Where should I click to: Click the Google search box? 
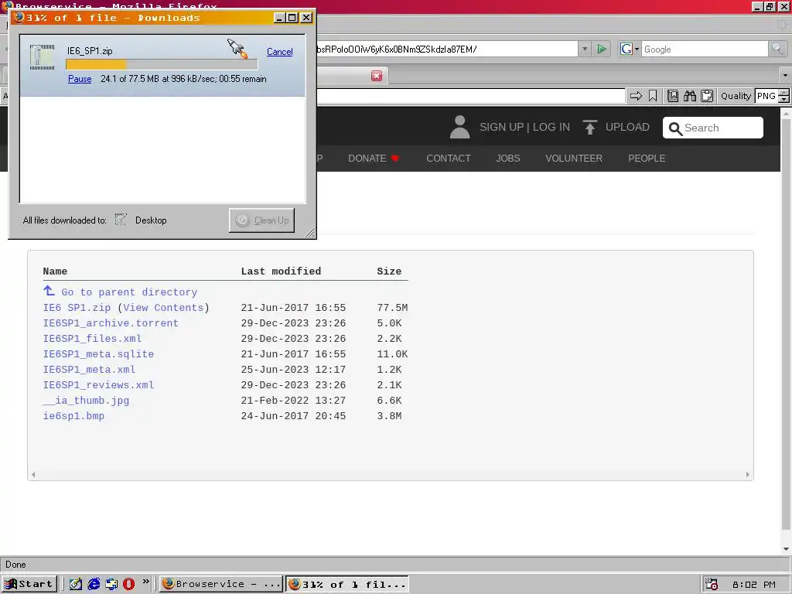coord(705,49)
